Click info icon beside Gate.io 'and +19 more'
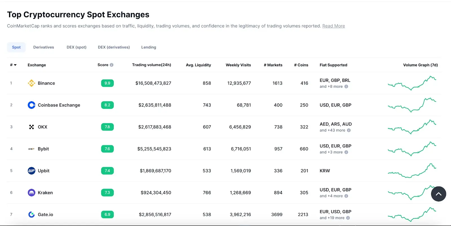451x226 pixels. pos(348,218)
